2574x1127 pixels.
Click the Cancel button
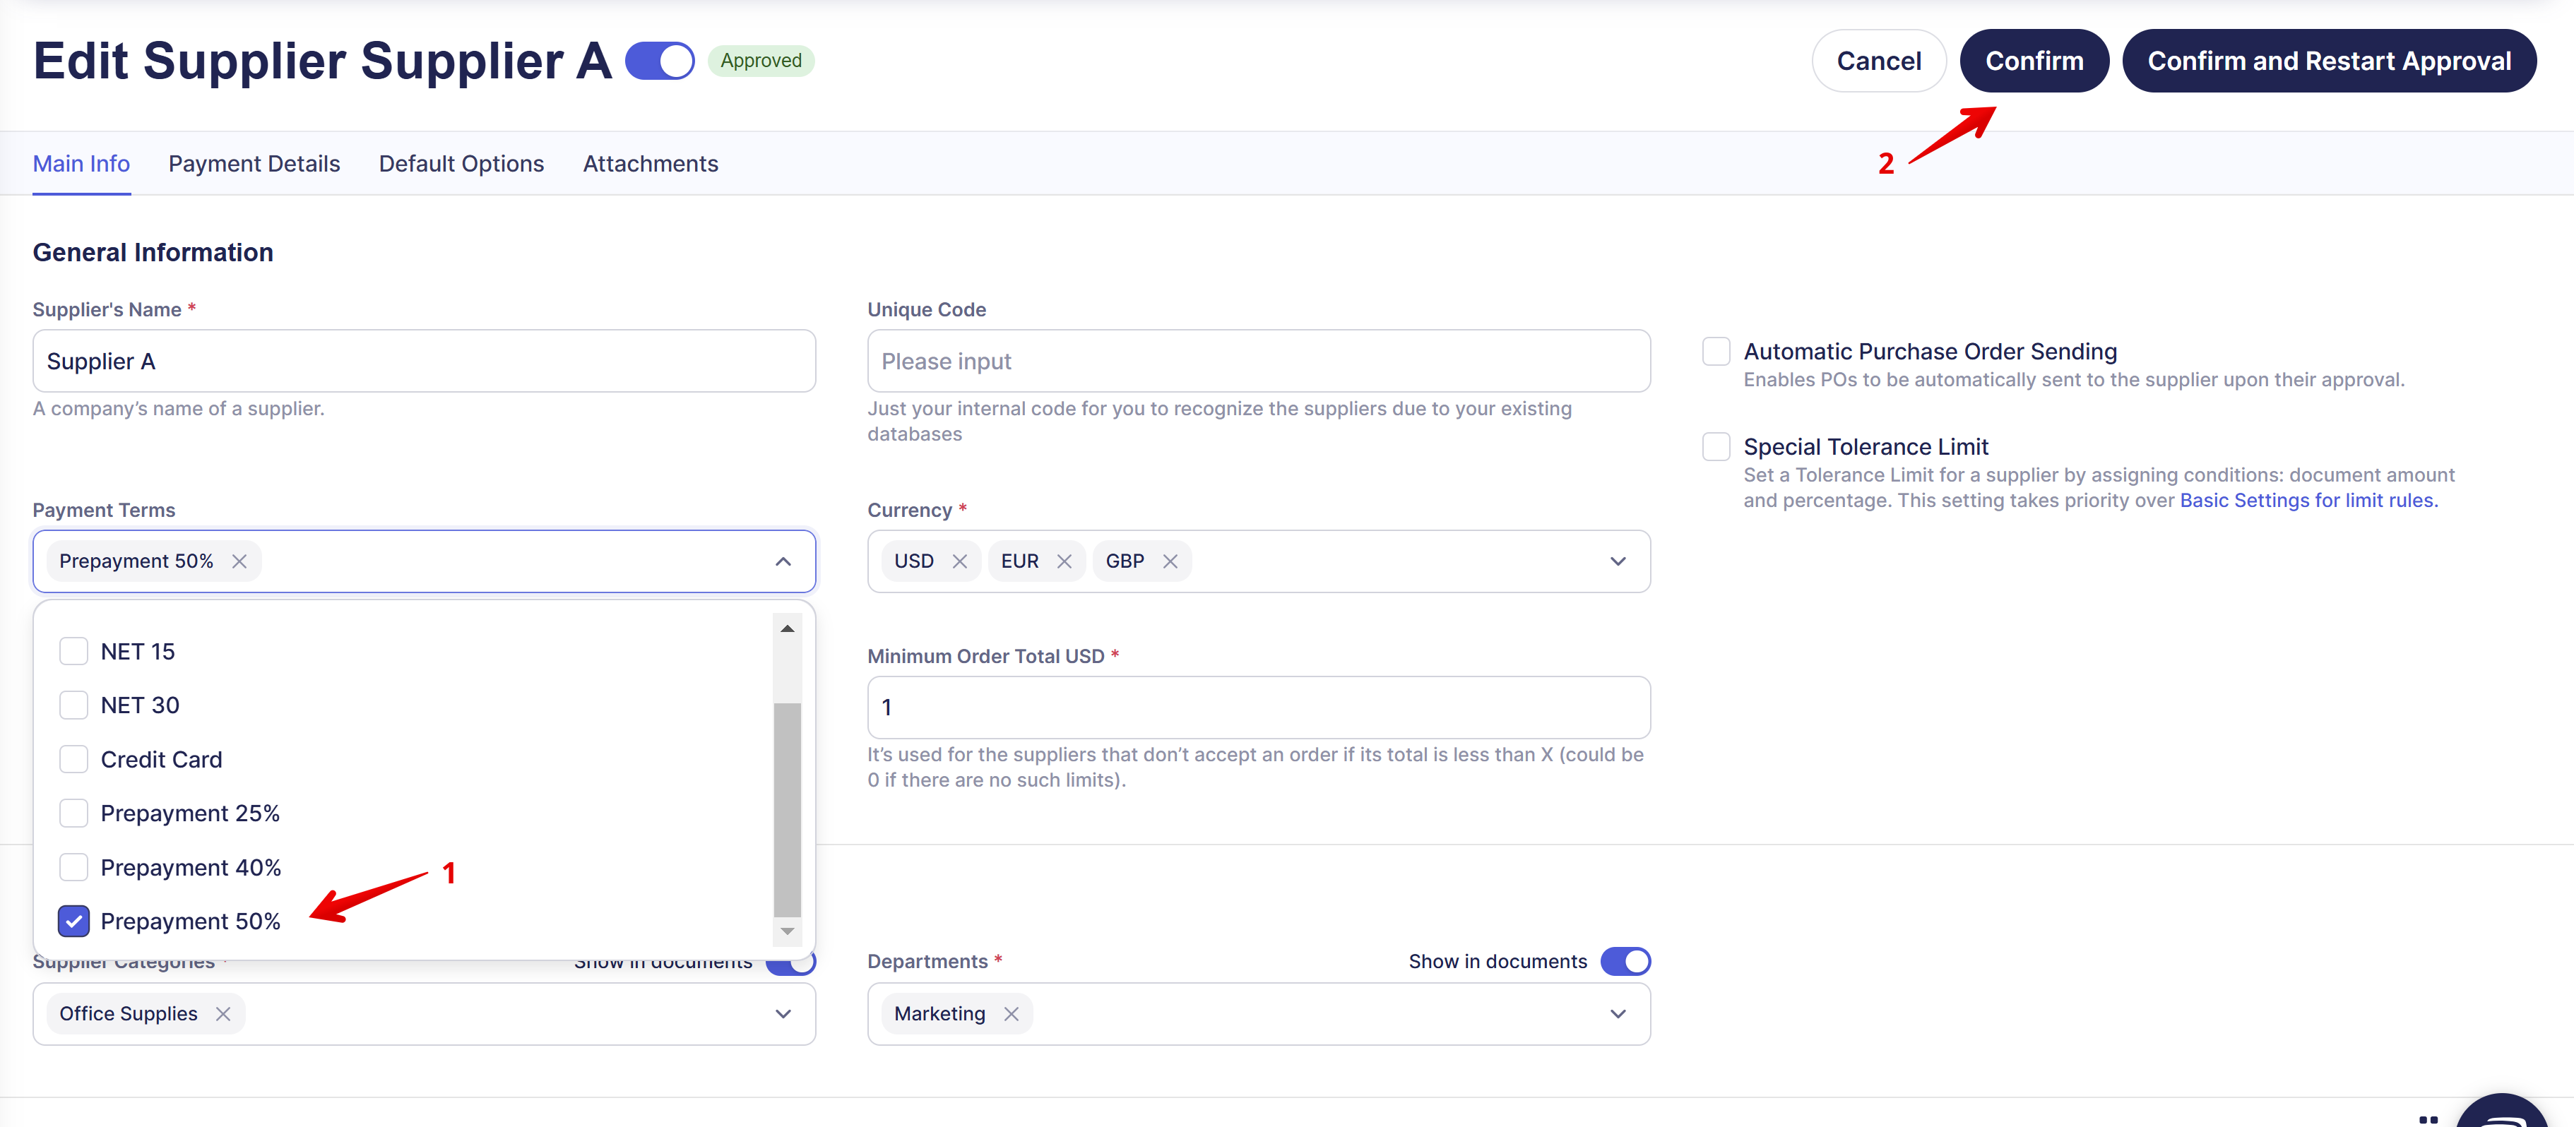pyautogui.click(x=1878, y=61)
